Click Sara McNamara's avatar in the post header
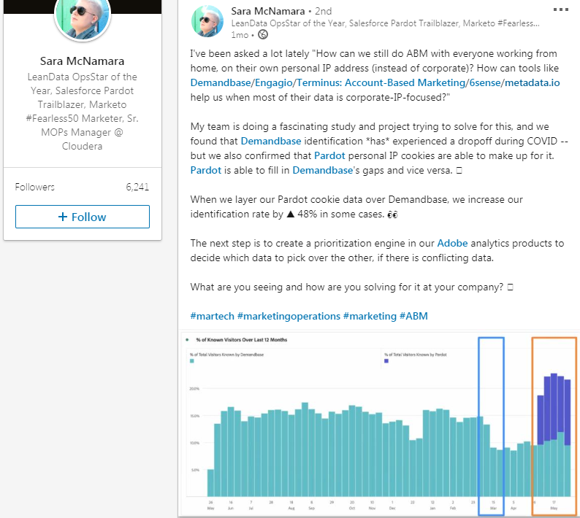The width and height of the screenshot is (580, 518). point(207,20)
